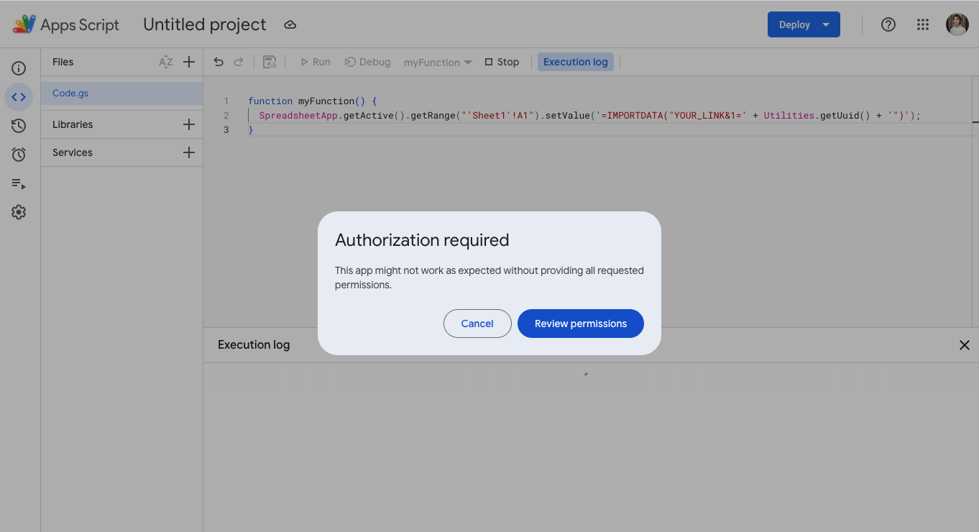Image resolution: width=979 pixels, height=532 pixels.
Task: Click the Libraries section label
Action: (73, 124)
